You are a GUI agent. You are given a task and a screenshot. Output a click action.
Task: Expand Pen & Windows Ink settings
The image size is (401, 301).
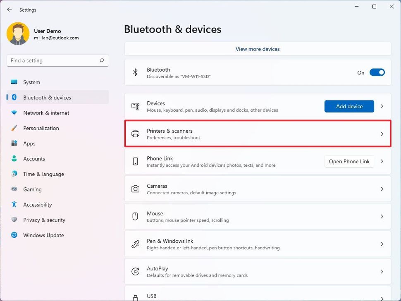coord(381,244)
